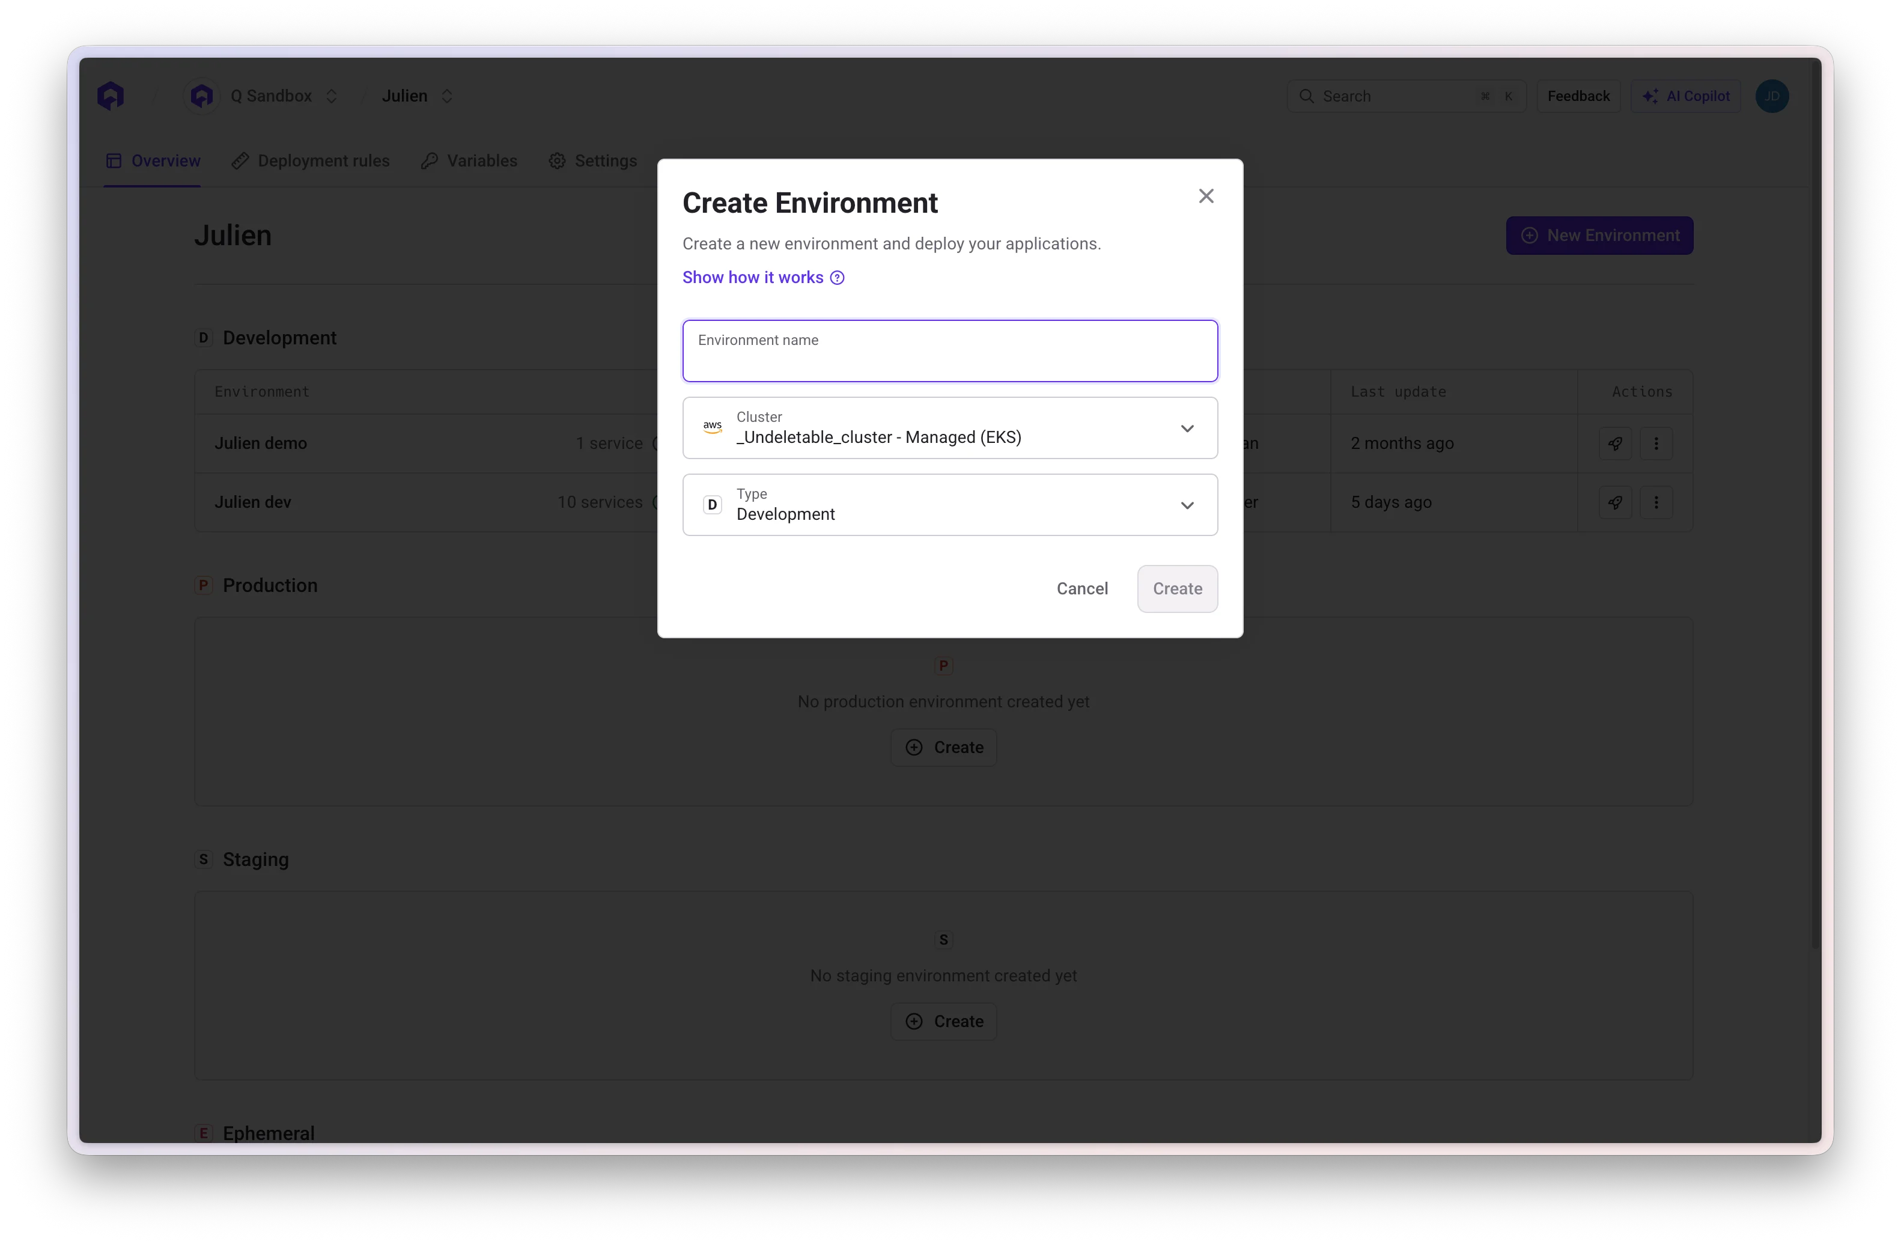This screenshot has width=1901, height=1244.
Task: Click the Search field in header
Action: [1406, 96]
